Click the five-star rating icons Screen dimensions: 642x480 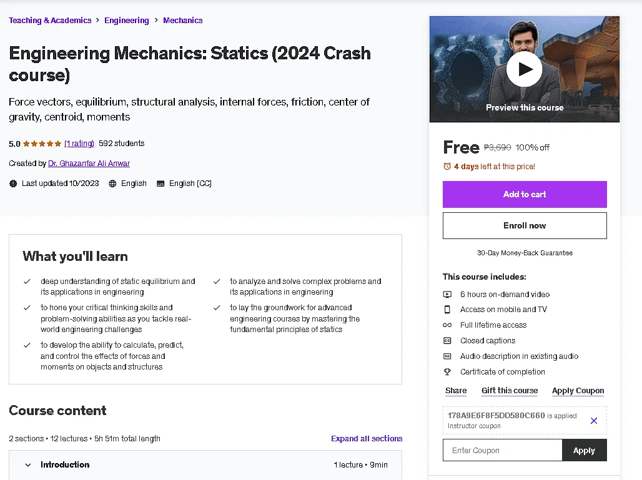(x=42, y=143)
